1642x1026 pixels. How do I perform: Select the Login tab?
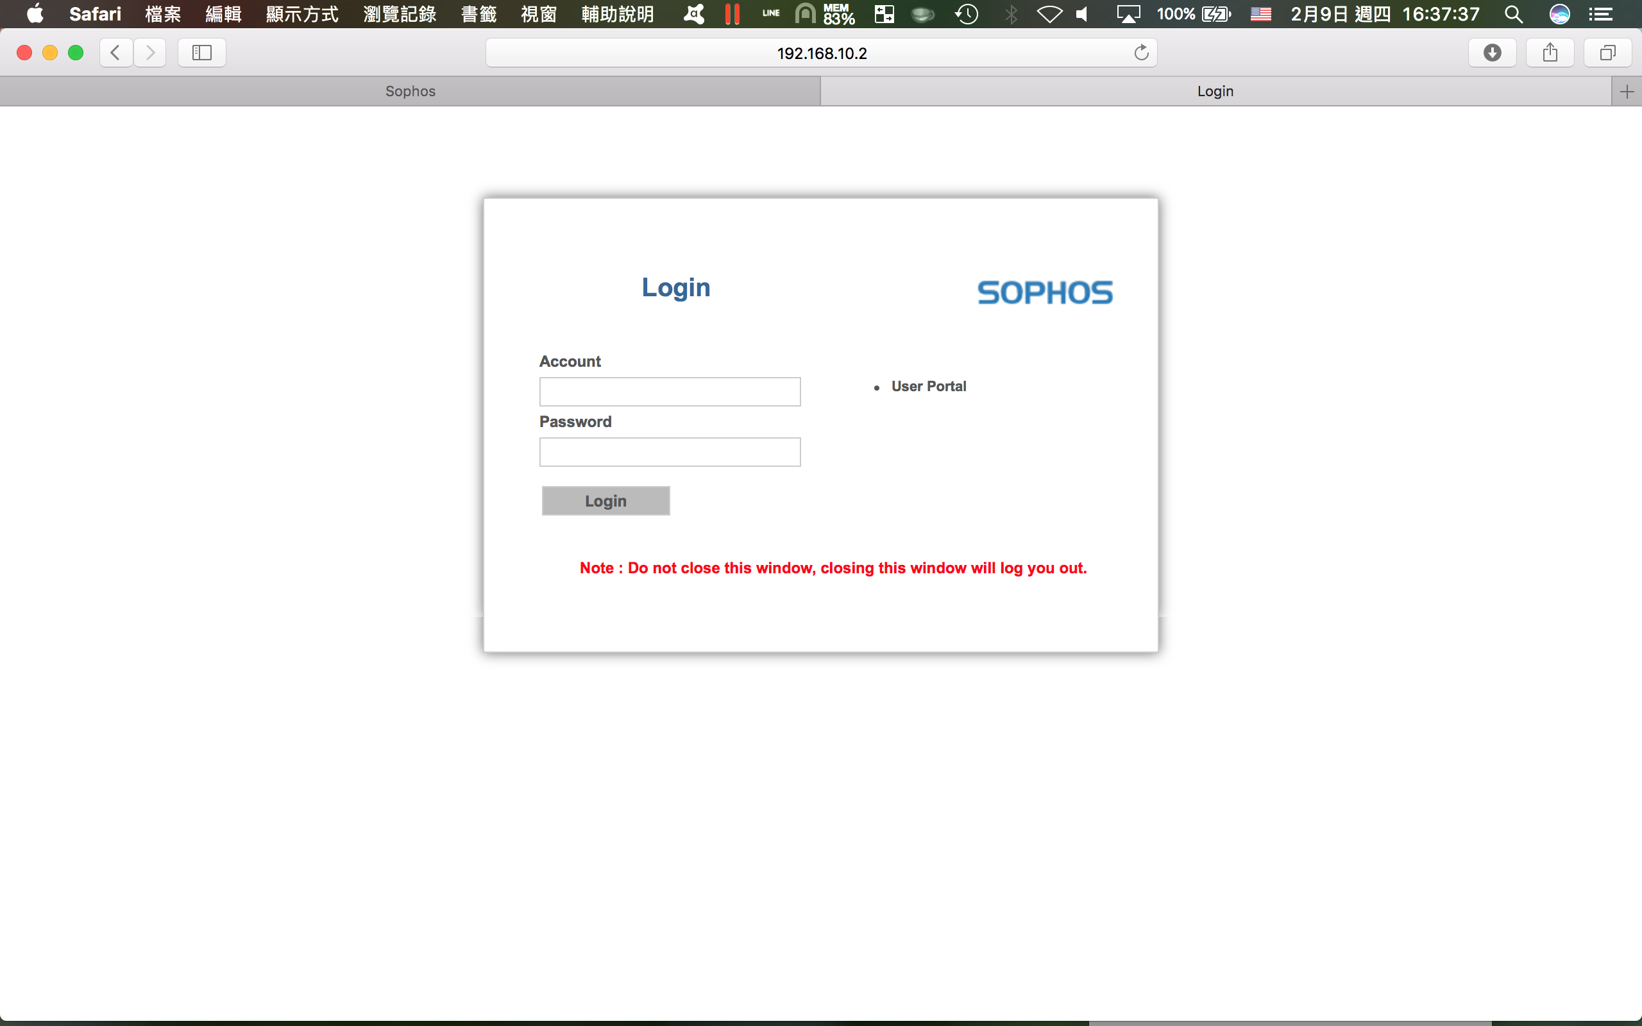[1215, 92]
